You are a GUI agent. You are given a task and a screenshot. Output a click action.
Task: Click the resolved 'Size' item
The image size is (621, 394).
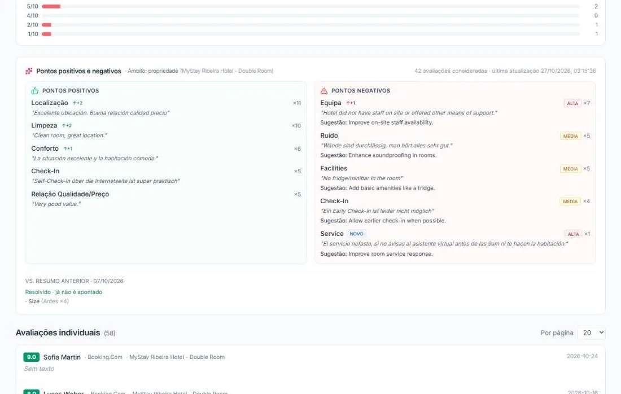click(47, 301)
